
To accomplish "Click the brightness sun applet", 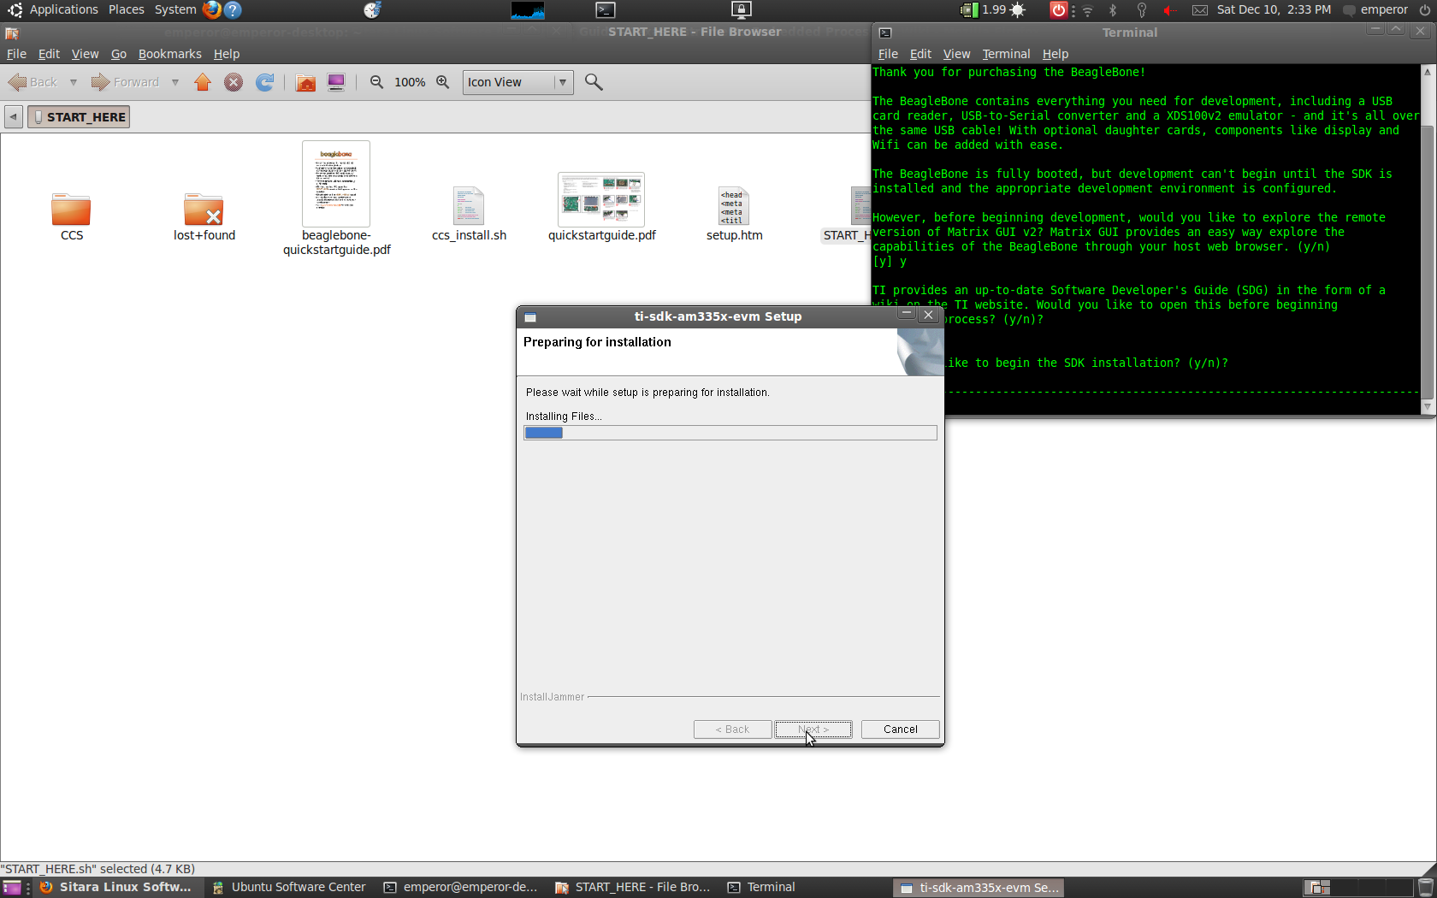I will [x=1018, y=10].
